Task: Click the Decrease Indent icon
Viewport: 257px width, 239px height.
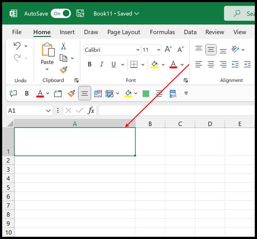Action: [235, 64]
